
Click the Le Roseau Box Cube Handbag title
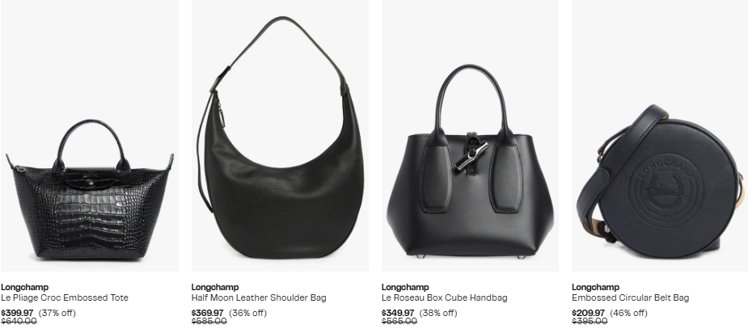(444, 297)
